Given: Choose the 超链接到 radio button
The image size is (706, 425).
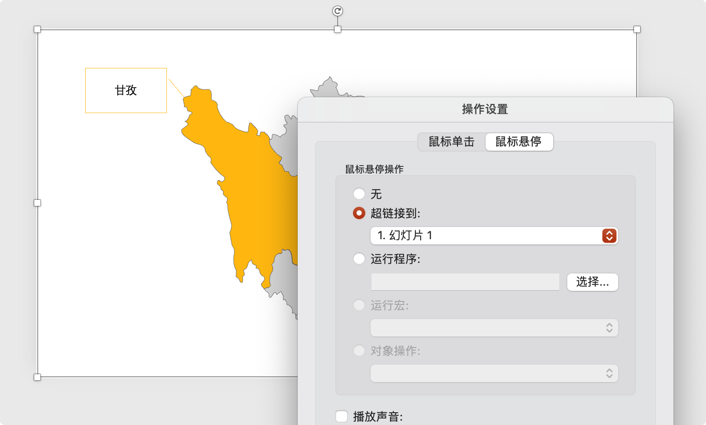Looking at the screenshot, I should [359, 213].
